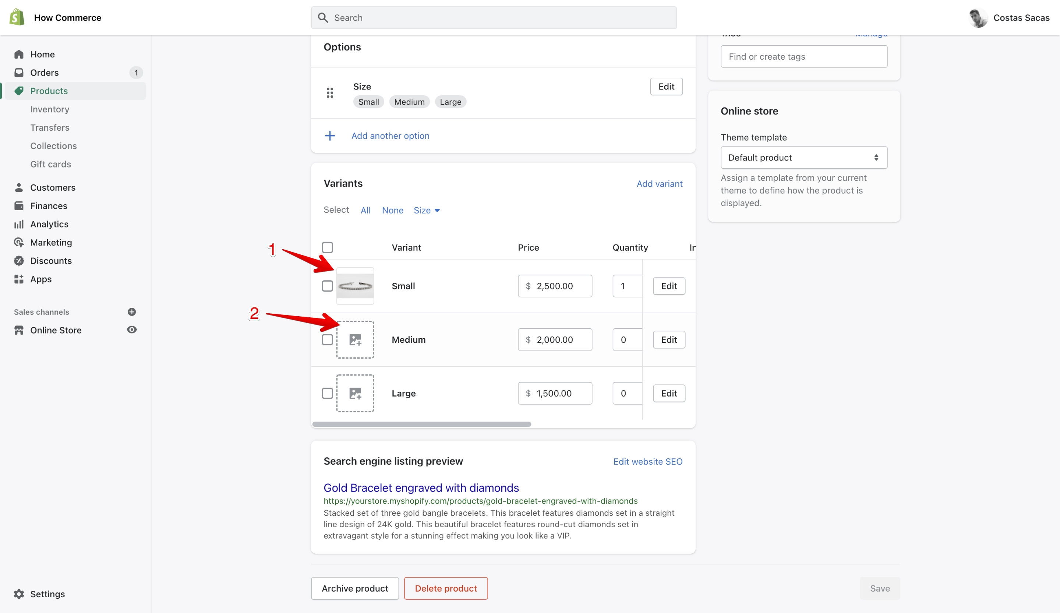Focus the Large variant price field
Image resolution: width=1060 pixels, height=613 pixels.
555,393
